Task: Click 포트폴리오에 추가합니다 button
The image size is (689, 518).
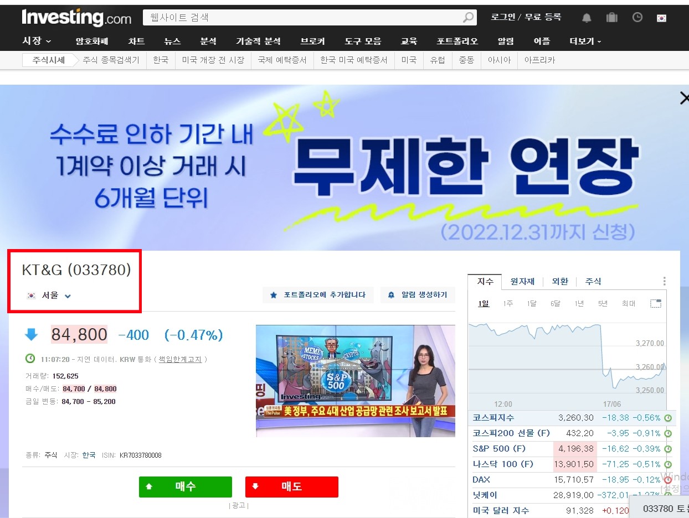Action: 318,295
